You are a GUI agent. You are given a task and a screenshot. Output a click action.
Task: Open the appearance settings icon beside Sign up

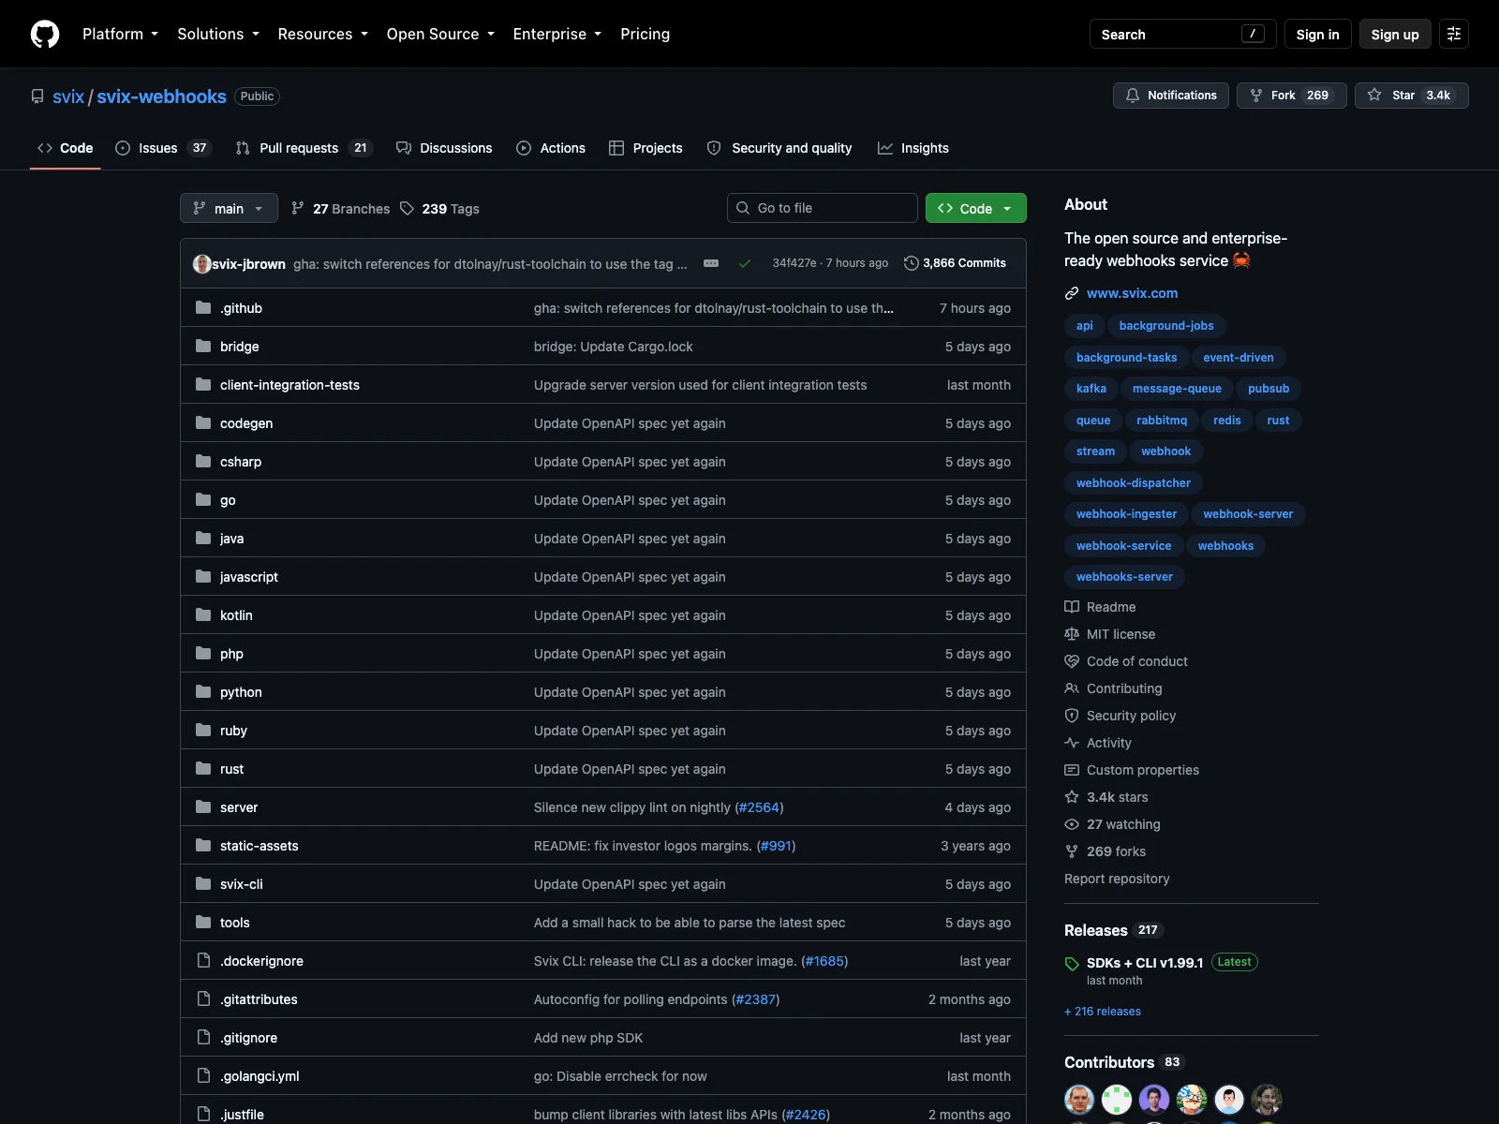click(x=1454, y=34)
